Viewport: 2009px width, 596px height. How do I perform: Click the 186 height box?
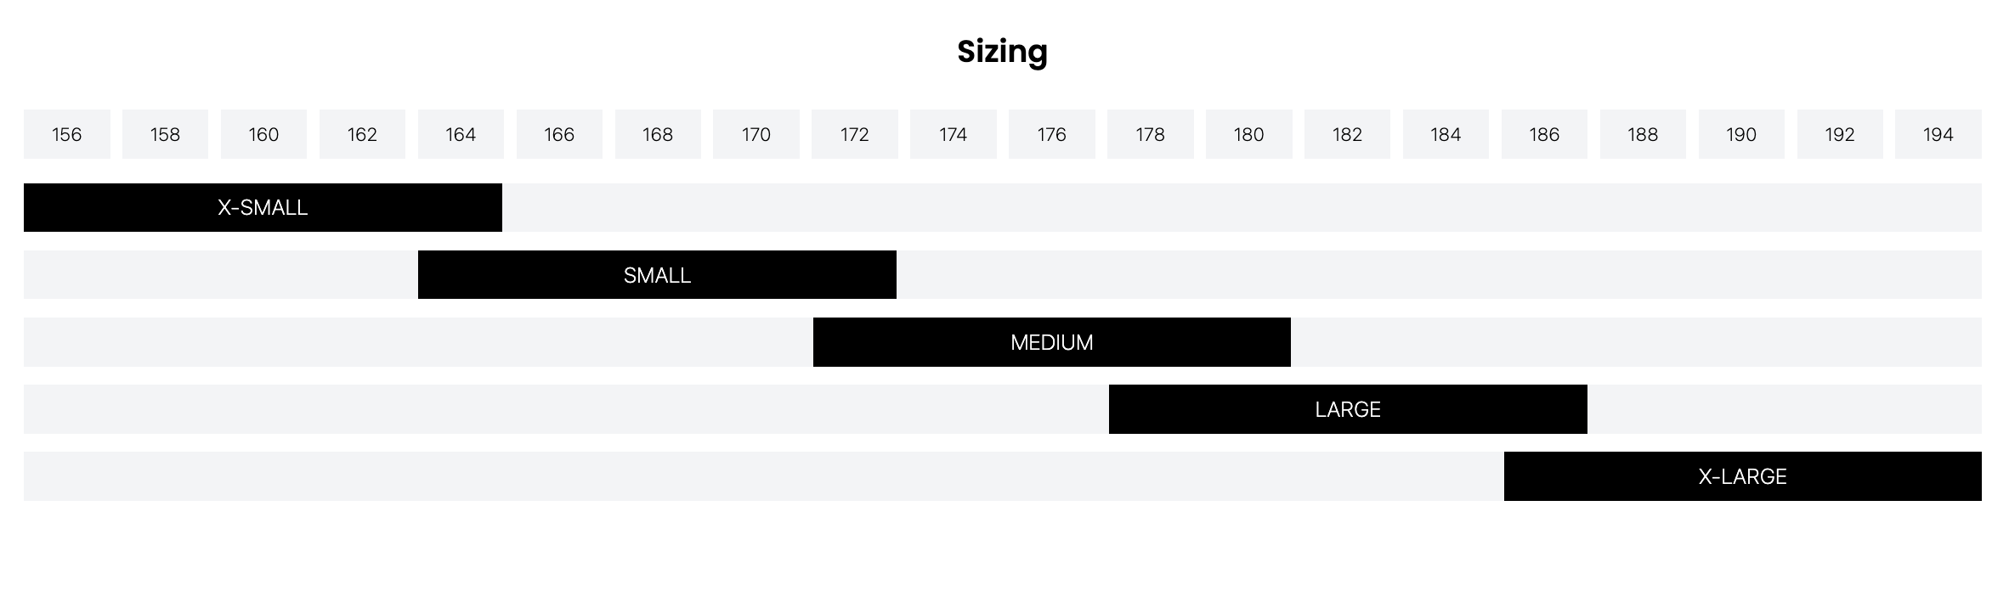pyautogui.click(x=1543, y=134)
